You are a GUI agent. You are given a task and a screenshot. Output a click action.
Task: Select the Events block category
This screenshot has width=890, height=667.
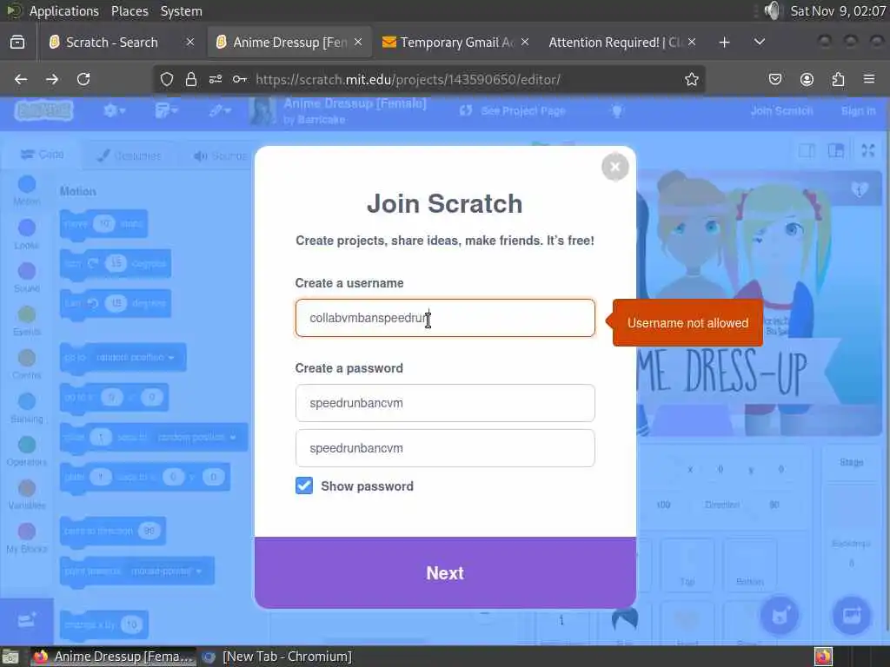tap(26, 320)
